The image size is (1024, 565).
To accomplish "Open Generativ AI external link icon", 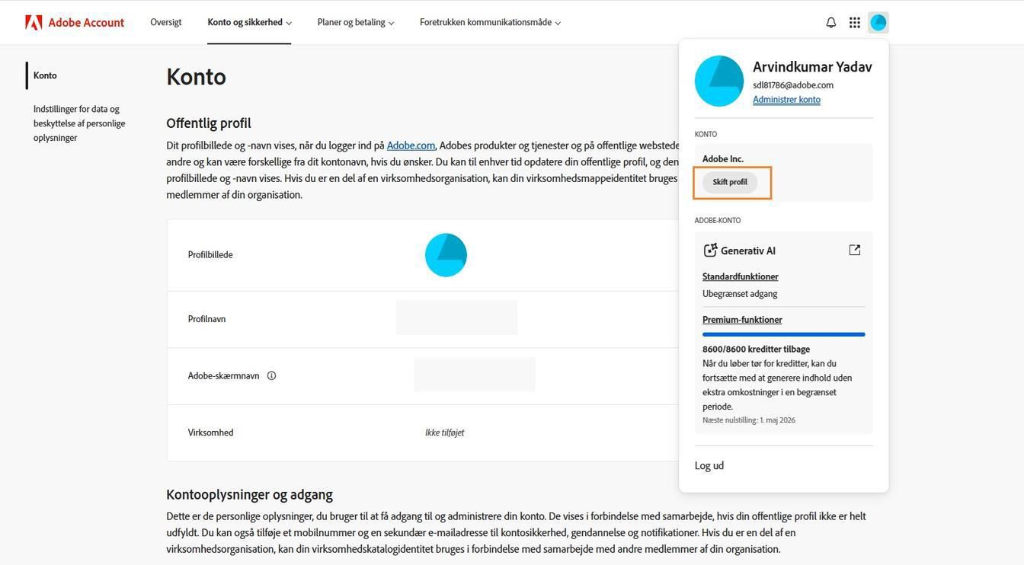I will (855, 250).
